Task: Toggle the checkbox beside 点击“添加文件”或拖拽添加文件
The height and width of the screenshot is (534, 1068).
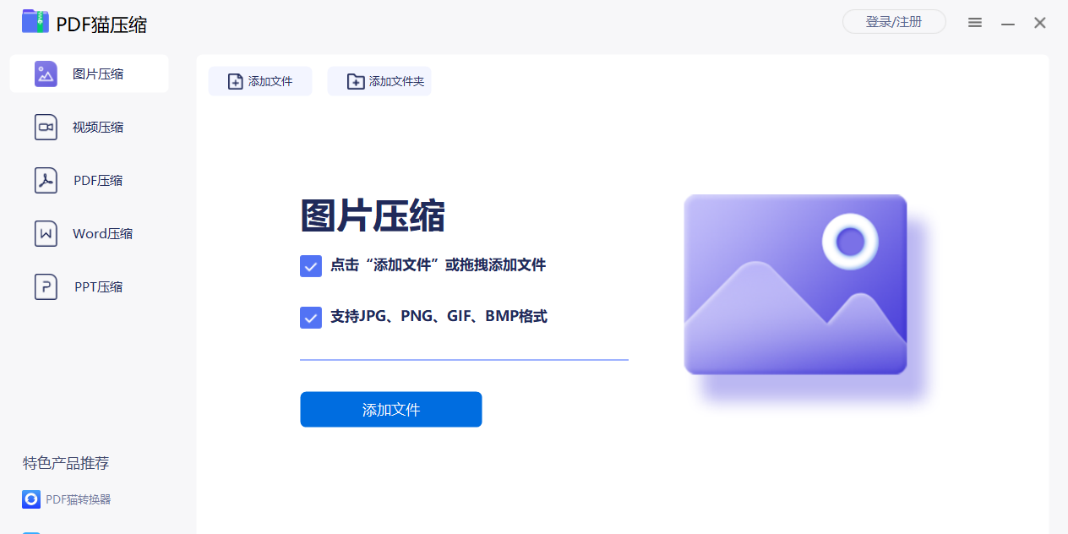Action: pyautogui.click(x=311, y=266)
